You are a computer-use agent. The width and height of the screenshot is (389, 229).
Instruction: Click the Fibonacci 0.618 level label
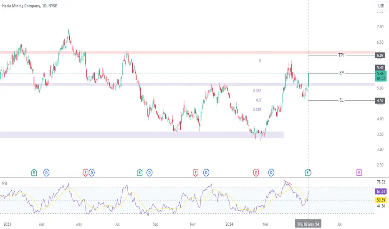click(257, 110)
